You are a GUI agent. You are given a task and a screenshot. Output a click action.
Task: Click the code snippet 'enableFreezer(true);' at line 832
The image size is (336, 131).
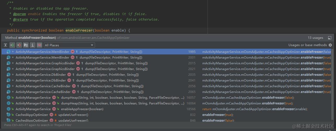(217, 115)
